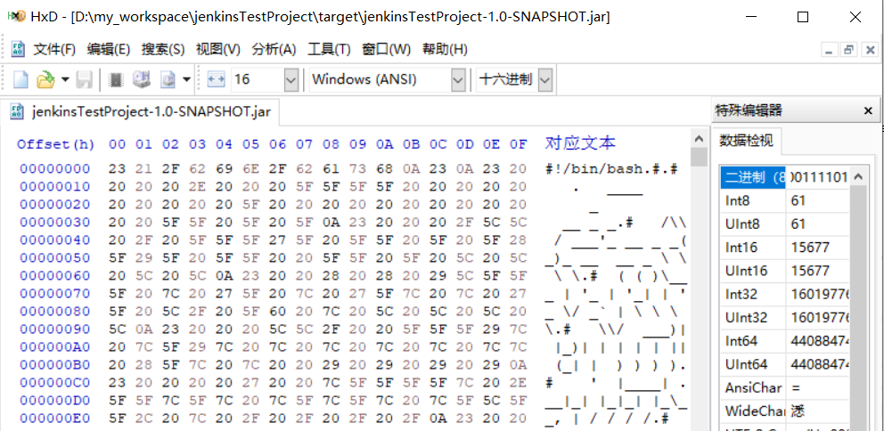Viewport: 884px width, 431px height.
Task: Click the HxD icon left of the 文件 menu
Action: [x=19, y=49]
